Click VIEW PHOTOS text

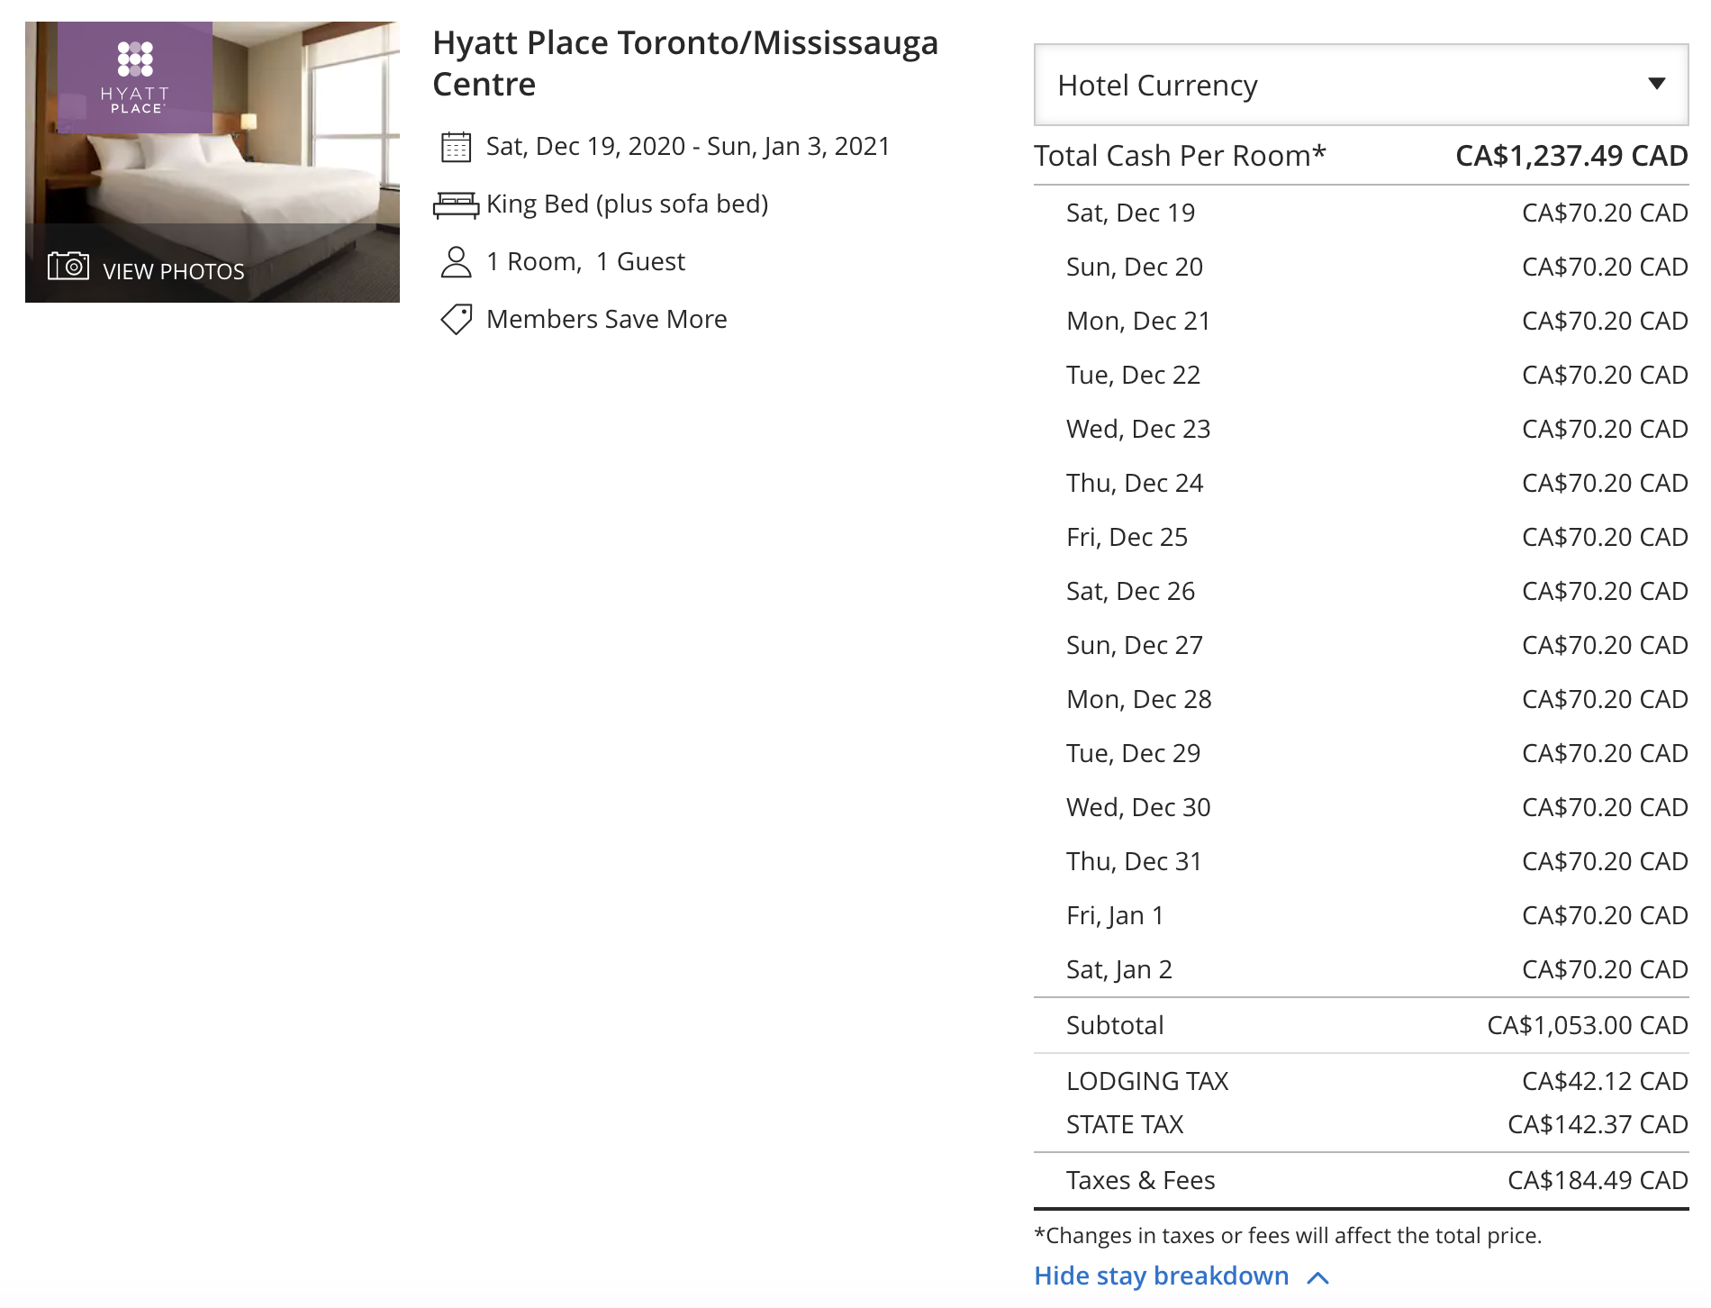(174, 271)
